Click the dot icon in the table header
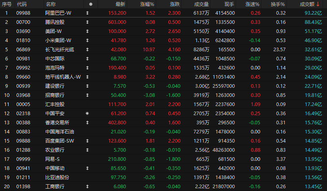The image size is (327, 191). click(91, 4)
